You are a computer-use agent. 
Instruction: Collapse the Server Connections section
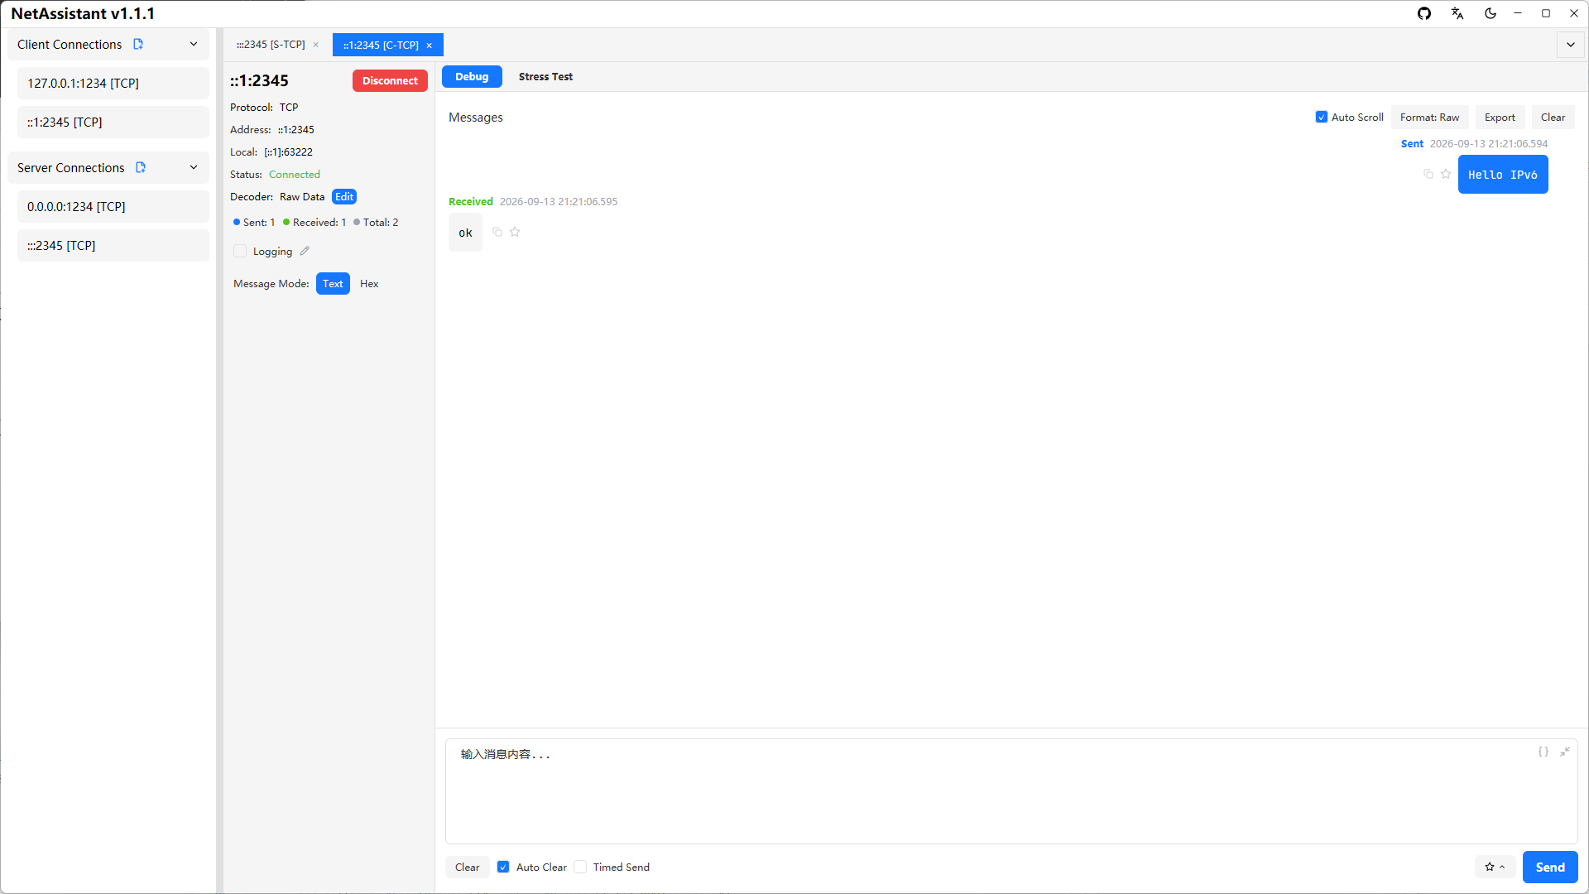[x=194, y=167]
